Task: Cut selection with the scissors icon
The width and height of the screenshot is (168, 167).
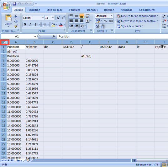Action: [16, 16]
